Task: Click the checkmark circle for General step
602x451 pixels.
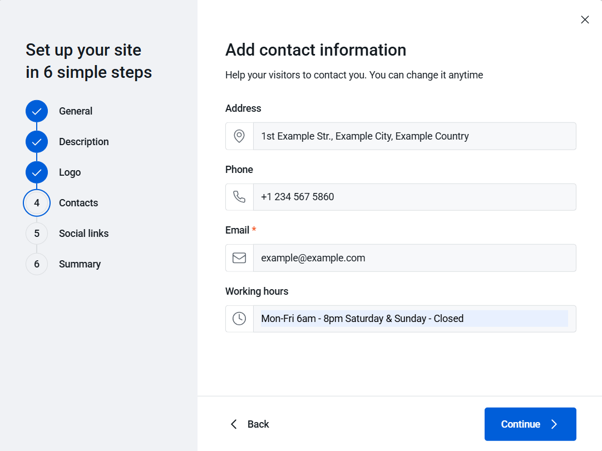Action: [37, 111]
